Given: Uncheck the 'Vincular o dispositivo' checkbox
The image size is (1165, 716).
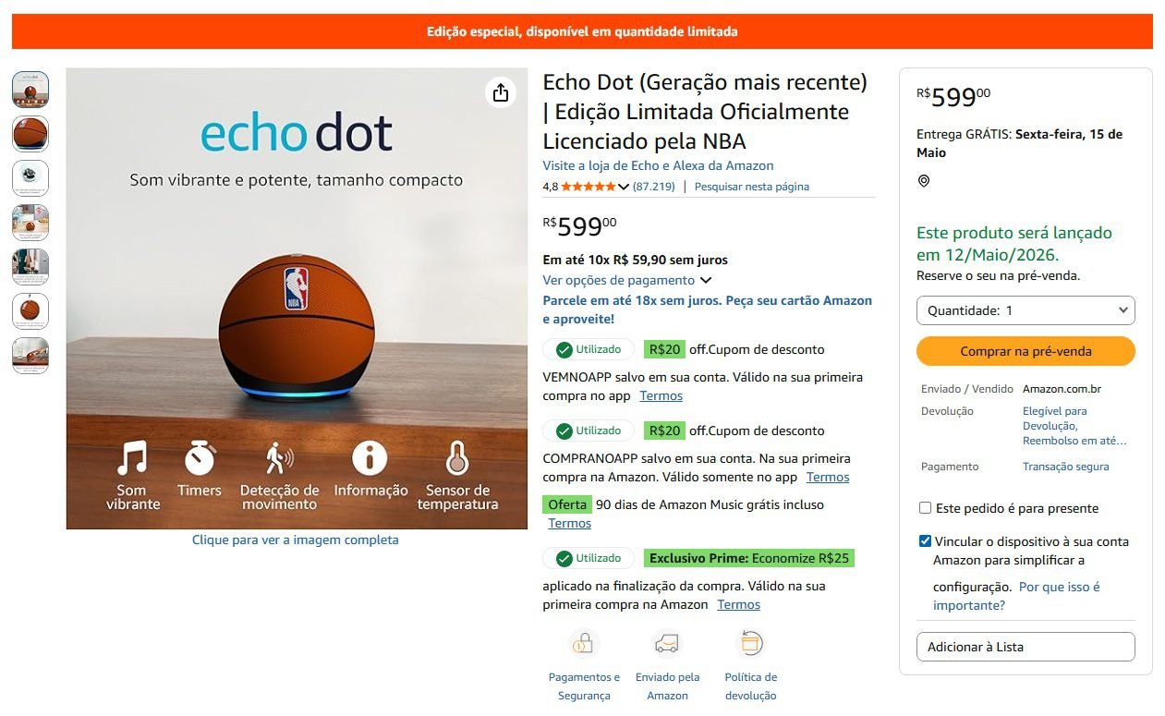Looking at the screenshot, I should coord(923,543).
